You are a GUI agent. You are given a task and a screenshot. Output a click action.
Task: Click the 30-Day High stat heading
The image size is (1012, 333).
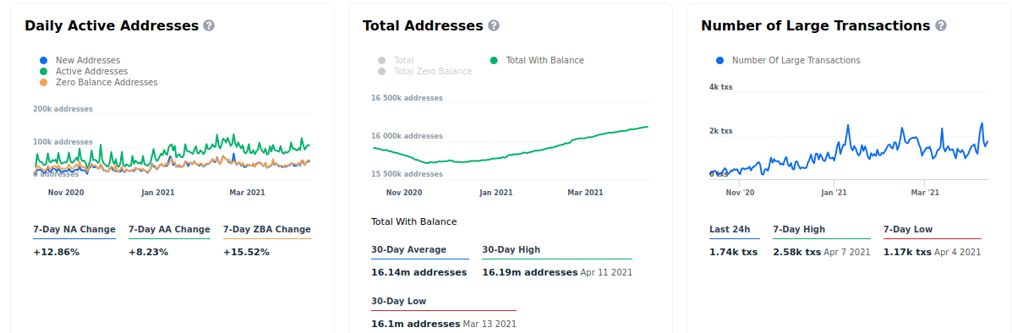(x=511, y=250)
